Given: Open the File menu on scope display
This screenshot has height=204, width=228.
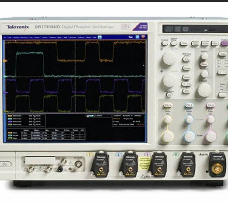Looking at the screenshot, I should [5, 38].
